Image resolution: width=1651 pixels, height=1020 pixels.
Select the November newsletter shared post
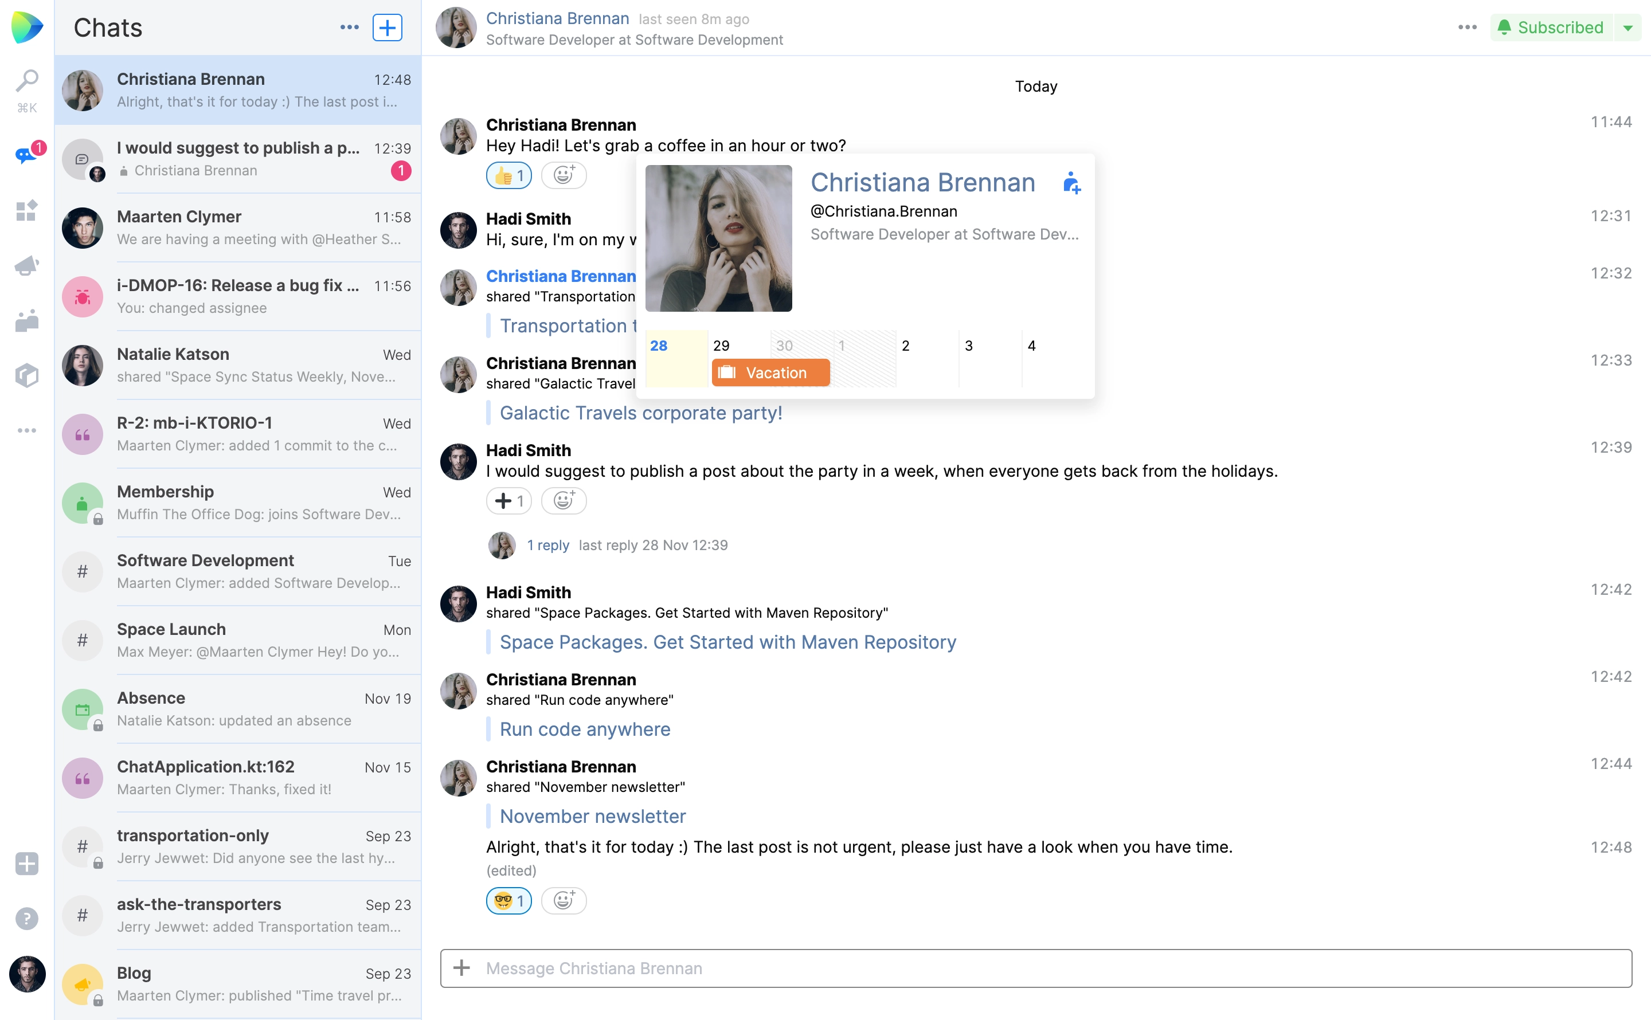593,815
